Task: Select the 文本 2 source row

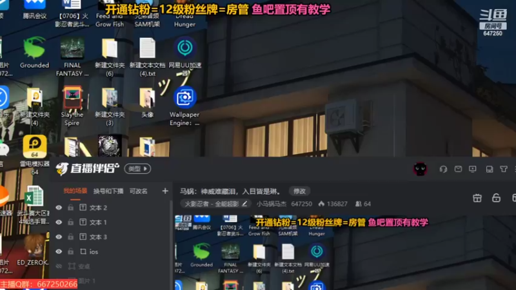Action: (x=111, y=208)
